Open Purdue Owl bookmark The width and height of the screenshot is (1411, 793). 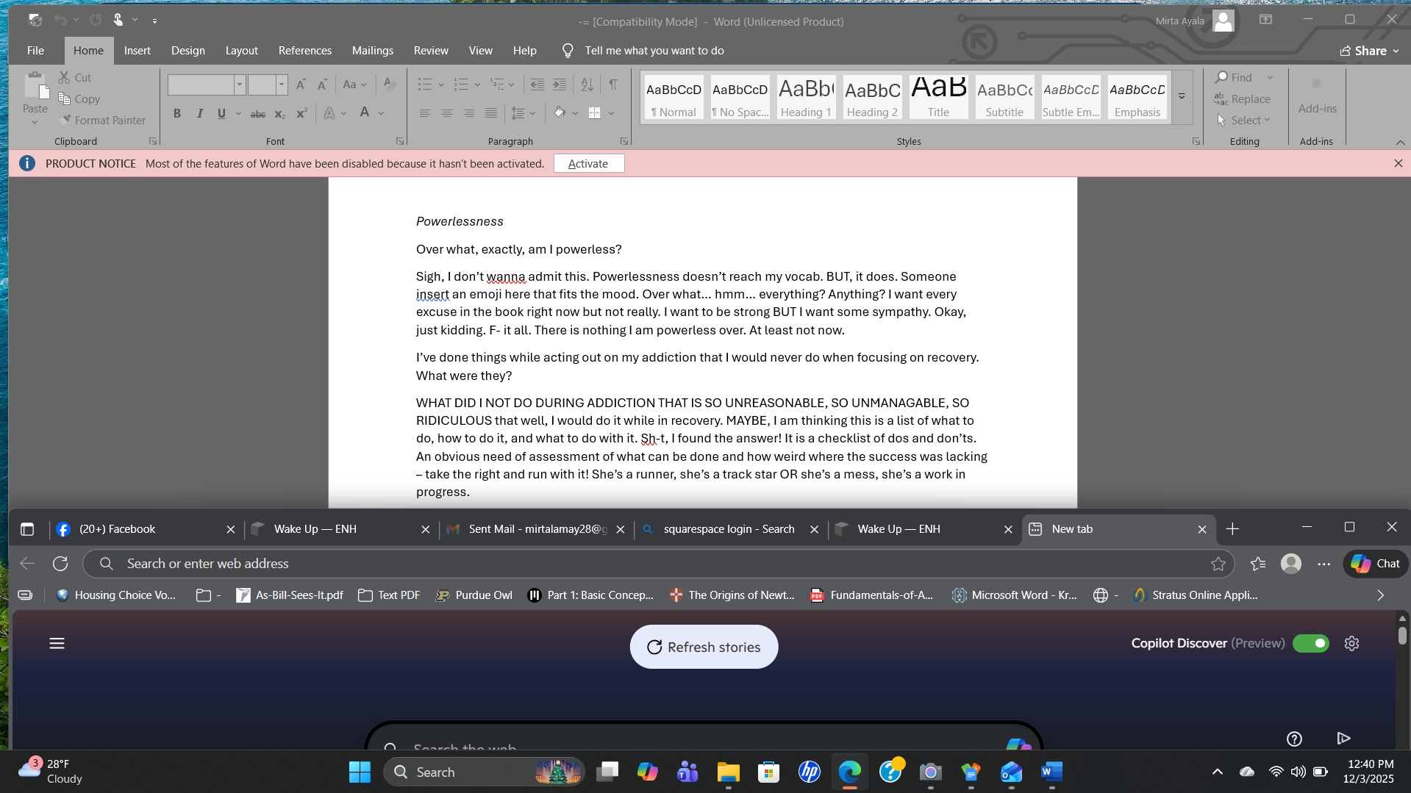pos(474,595)
